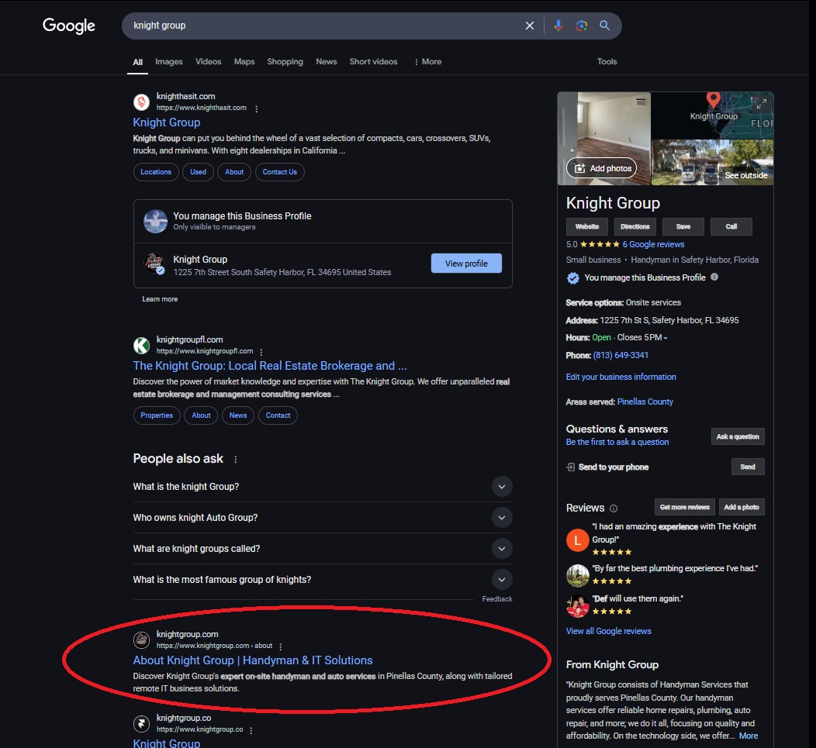
Task: Click the Ask a question button
Action: pyautogui.click(x=738, y=436)
